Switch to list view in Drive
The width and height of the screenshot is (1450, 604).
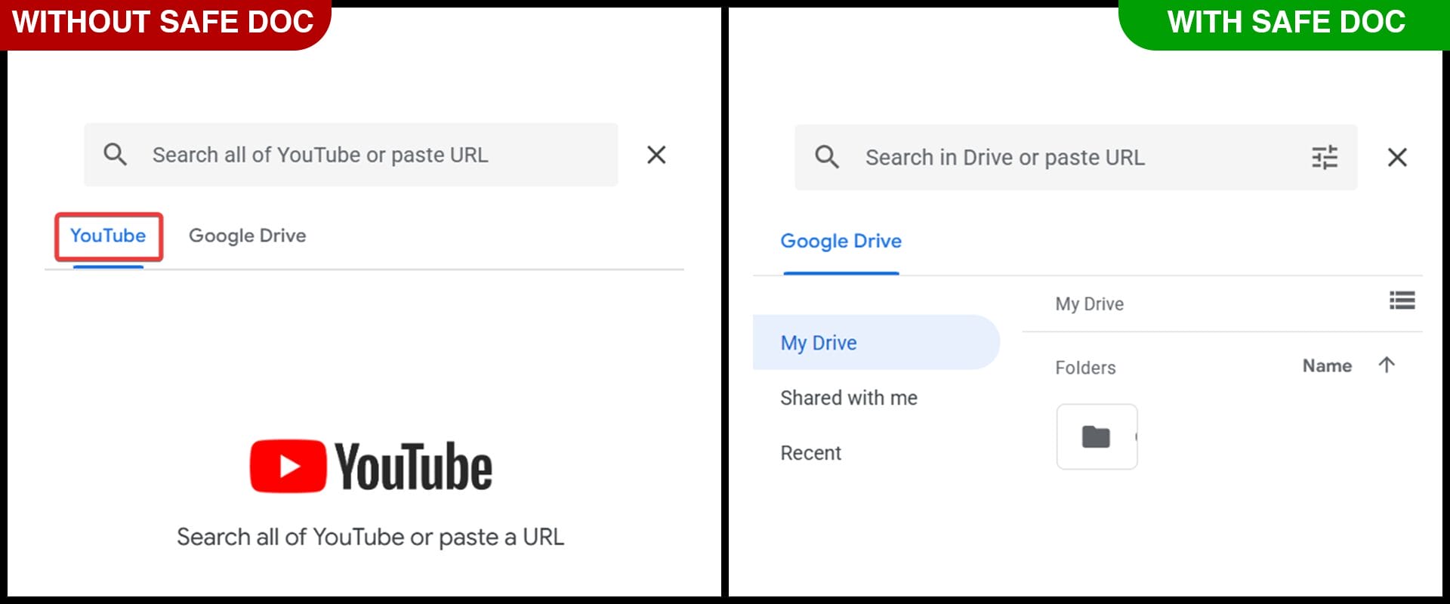(x=1402, y=301)
